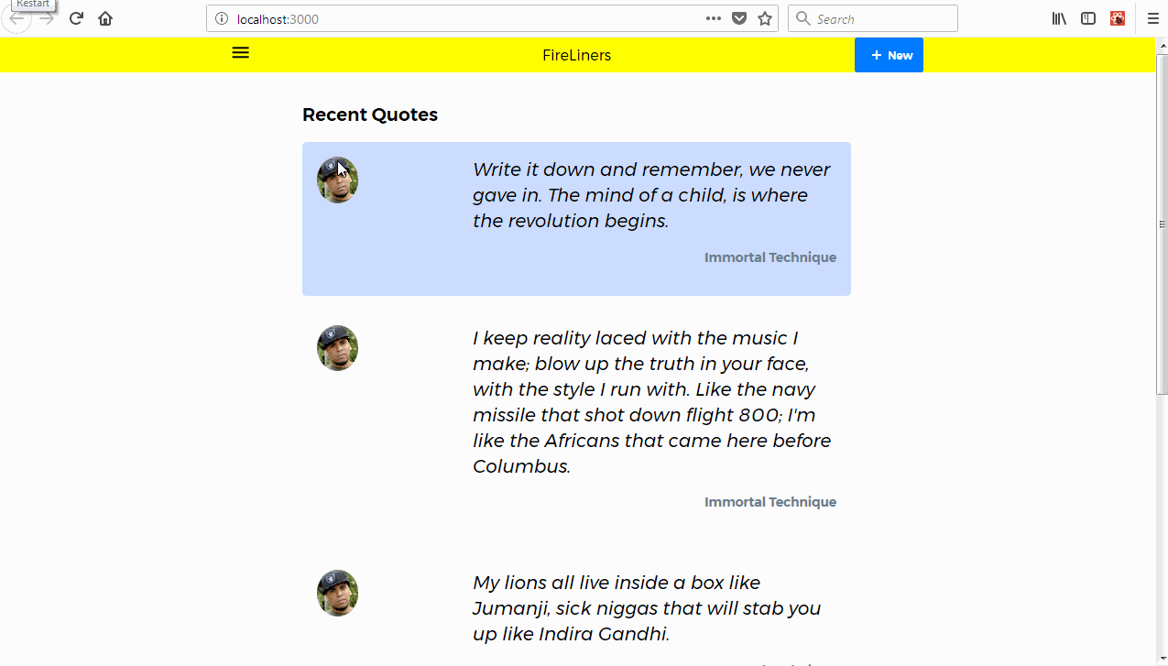Click the red extension icon in toolbar
The height and width of the screenshot is (666, 1168).
[x=1118, y=18]
